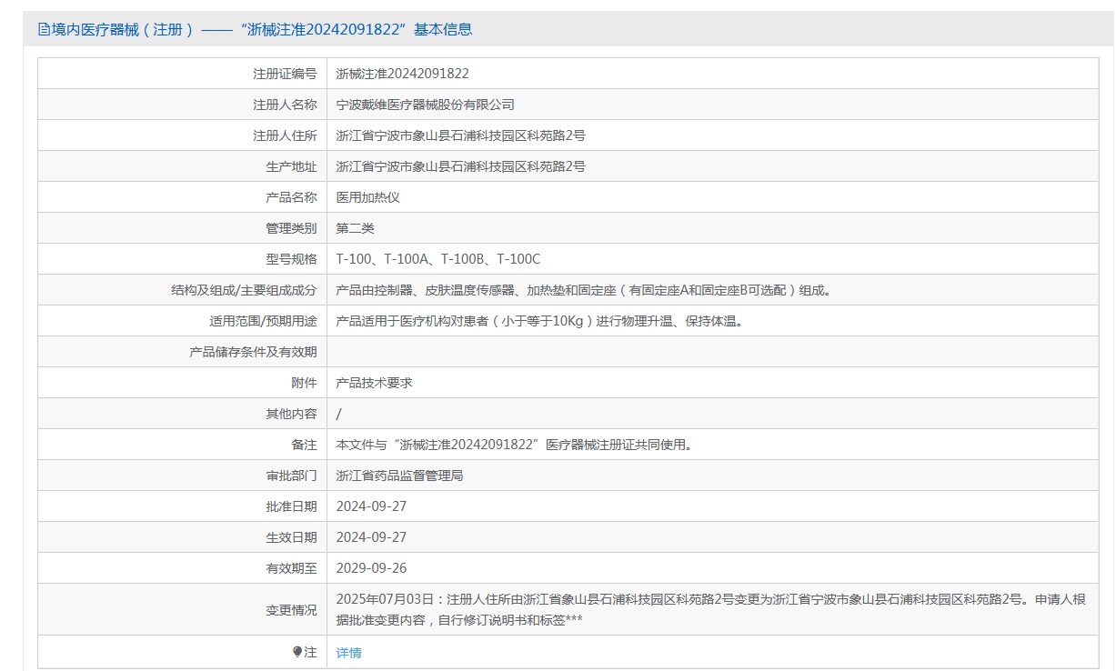This screenshot has height=671, width=1116.
Task: Click the change record dated 2025年07月03日
Action: pos(711,610)
